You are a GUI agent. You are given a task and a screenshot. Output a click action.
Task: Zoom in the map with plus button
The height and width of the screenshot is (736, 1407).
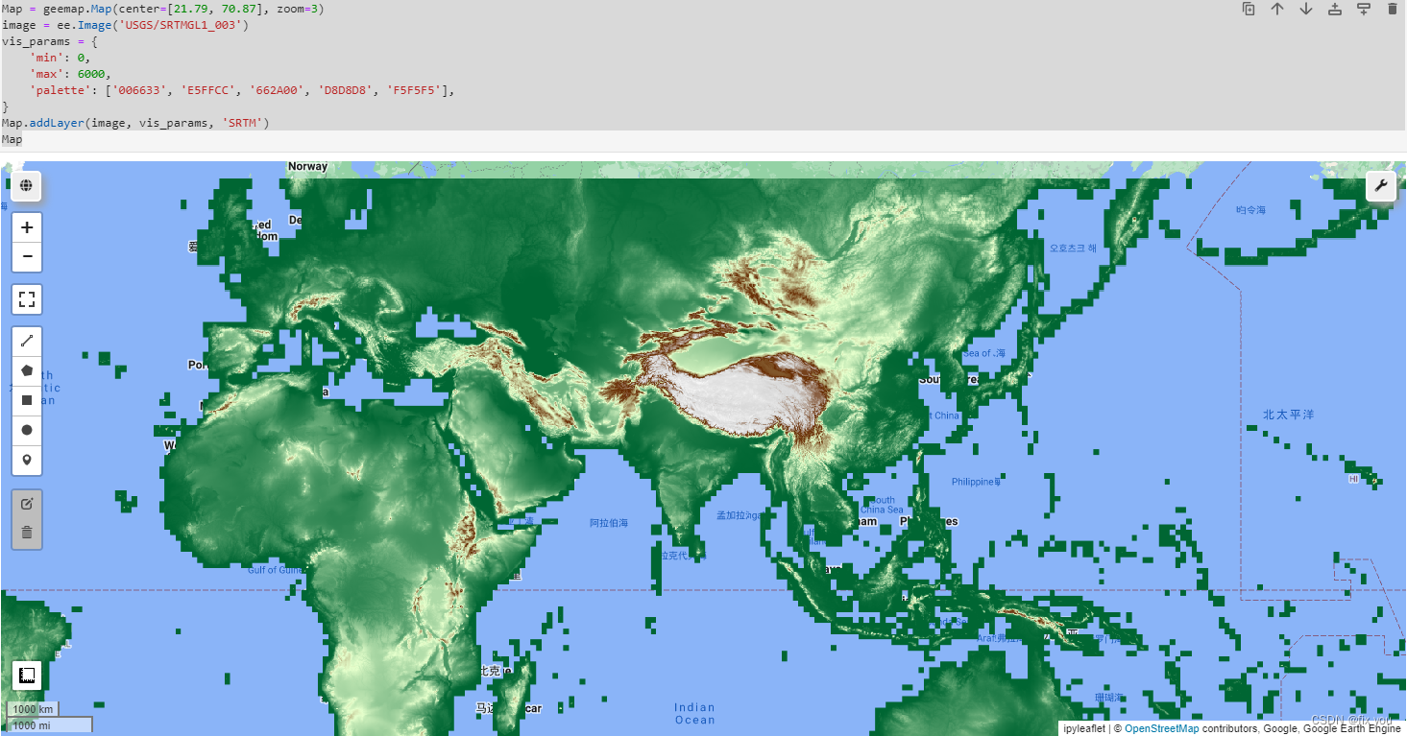27,227
